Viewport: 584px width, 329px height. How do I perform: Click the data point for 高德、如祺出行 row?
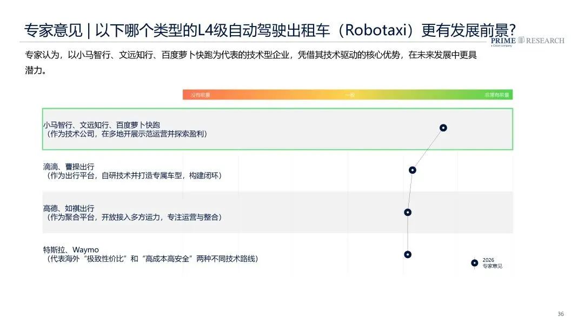(408, 212)
